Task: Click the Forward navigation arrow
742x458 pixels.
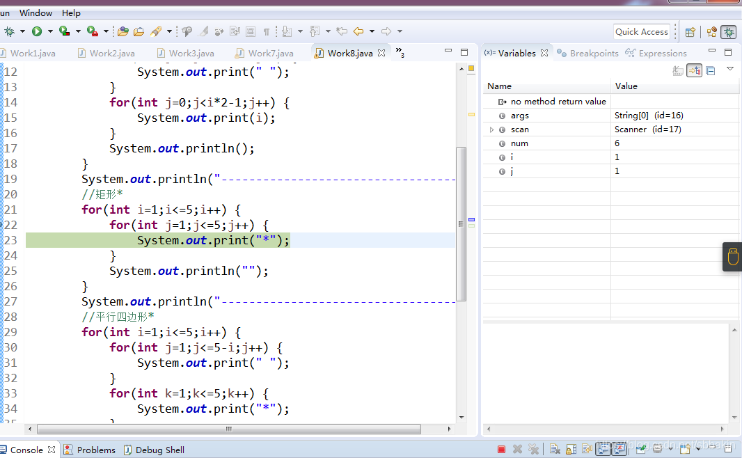Action: (x=386, y=32)
